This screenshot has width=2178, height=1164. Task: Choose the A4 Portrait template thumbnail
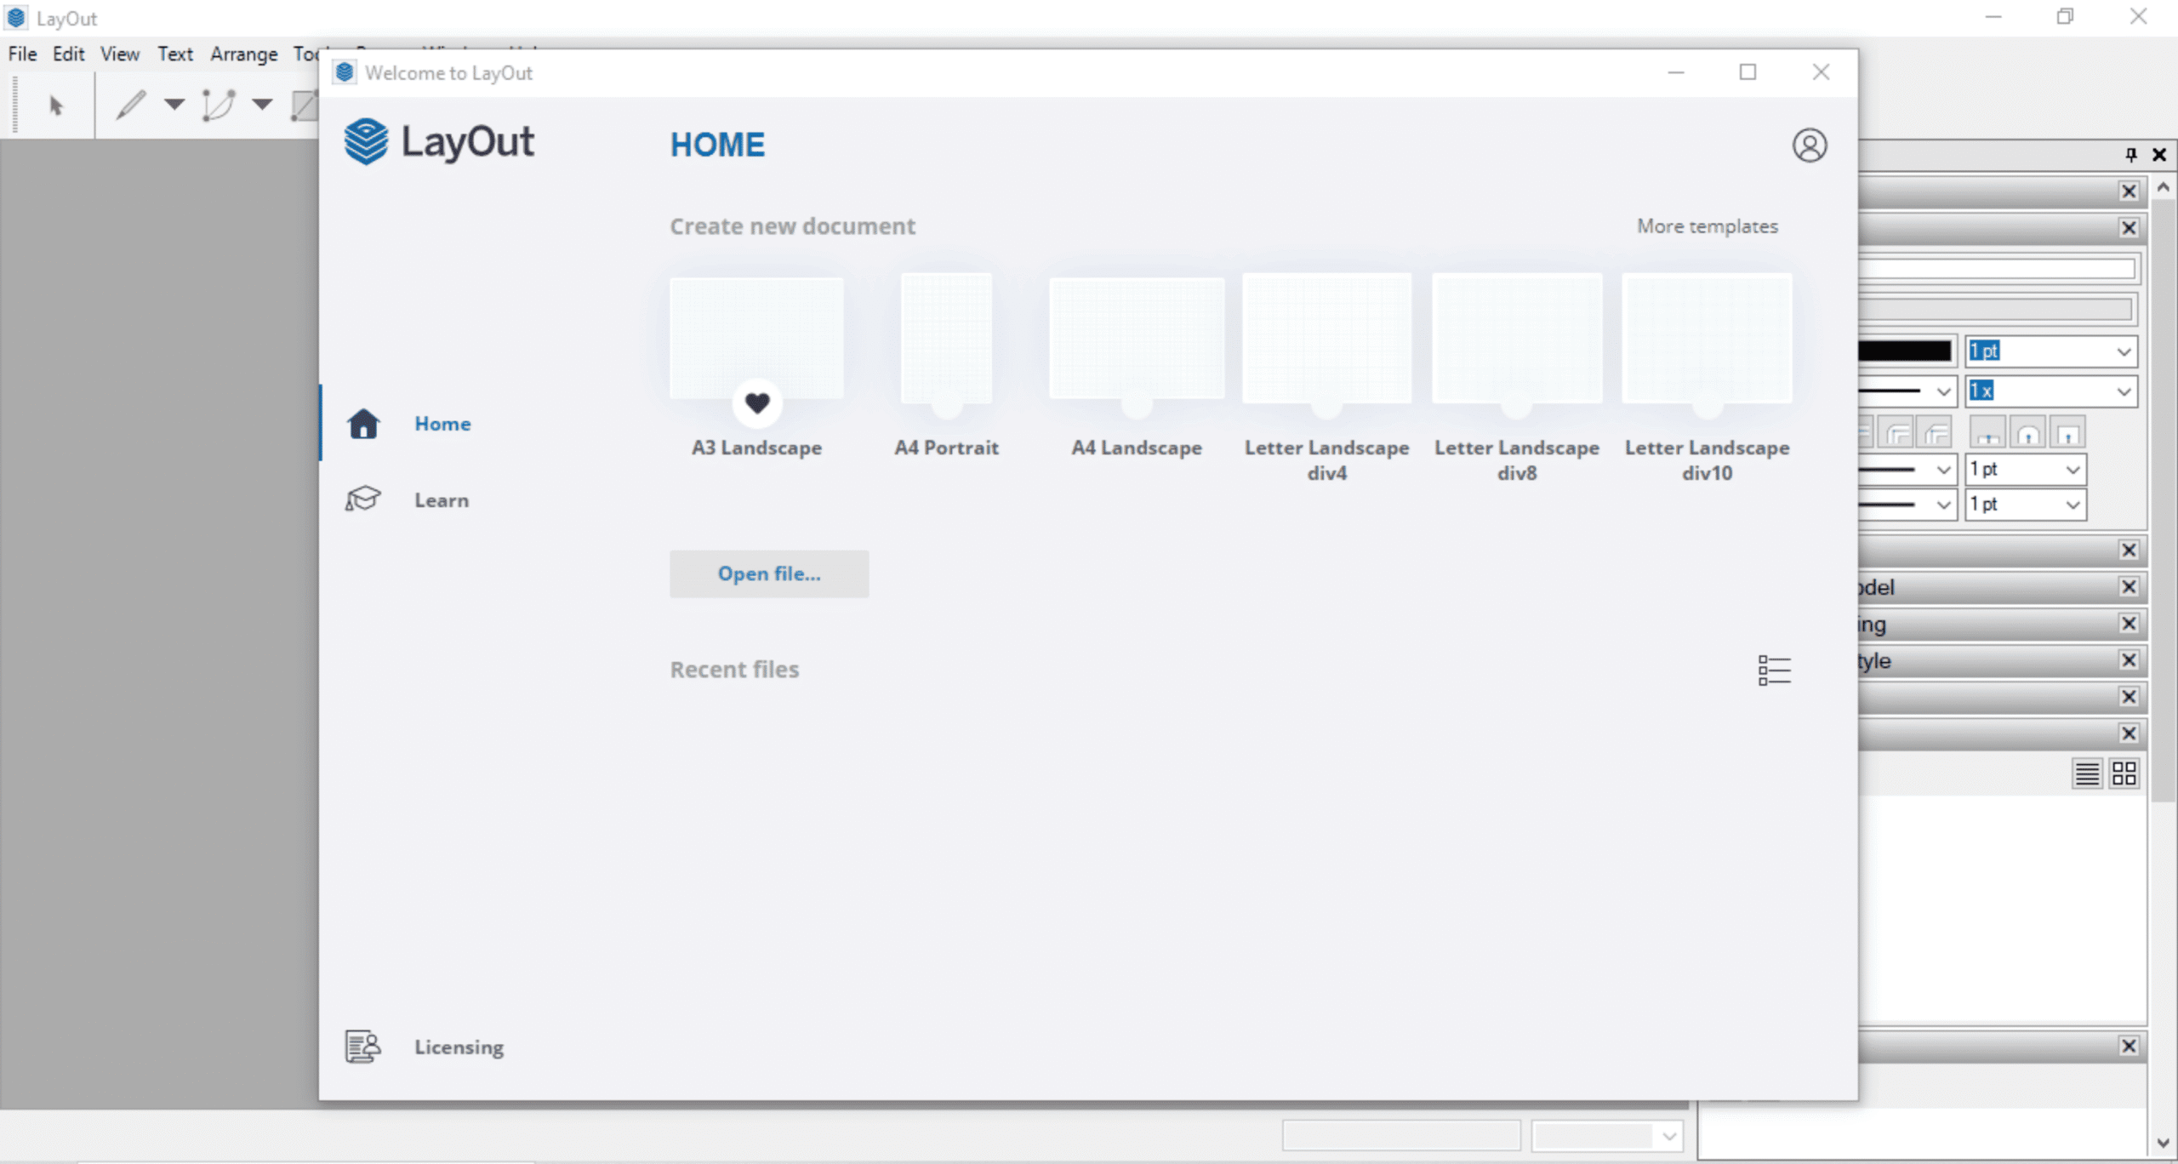(946, 338)
